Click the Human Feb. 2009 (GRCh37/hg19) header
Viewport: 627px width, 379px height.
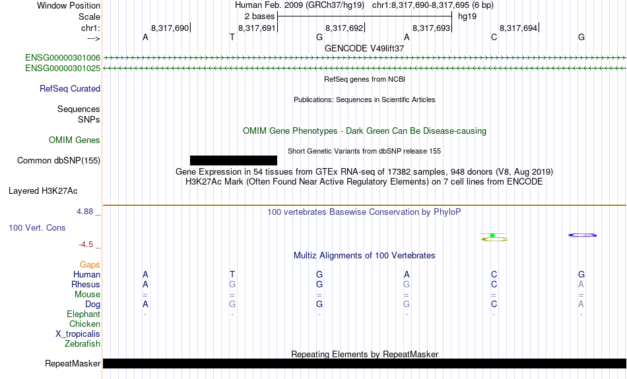click(x=300, y=5)
